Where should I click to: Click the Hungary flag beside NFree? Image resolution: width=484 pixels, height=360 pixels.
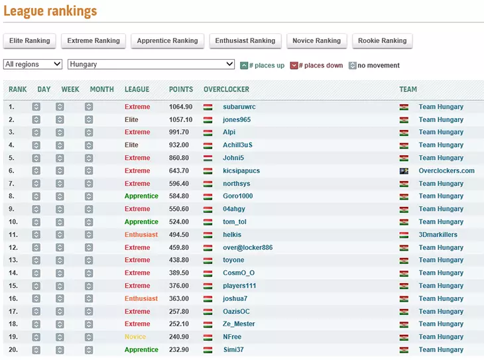(x=208, y=337)
